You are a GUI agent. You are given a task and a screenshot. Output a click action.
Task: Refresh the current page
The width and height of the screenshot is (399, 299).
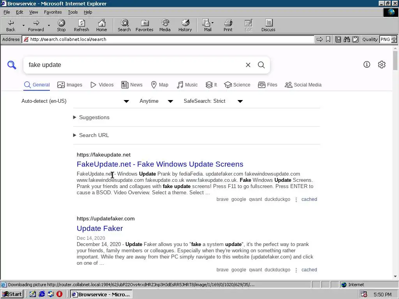[81, 25]
